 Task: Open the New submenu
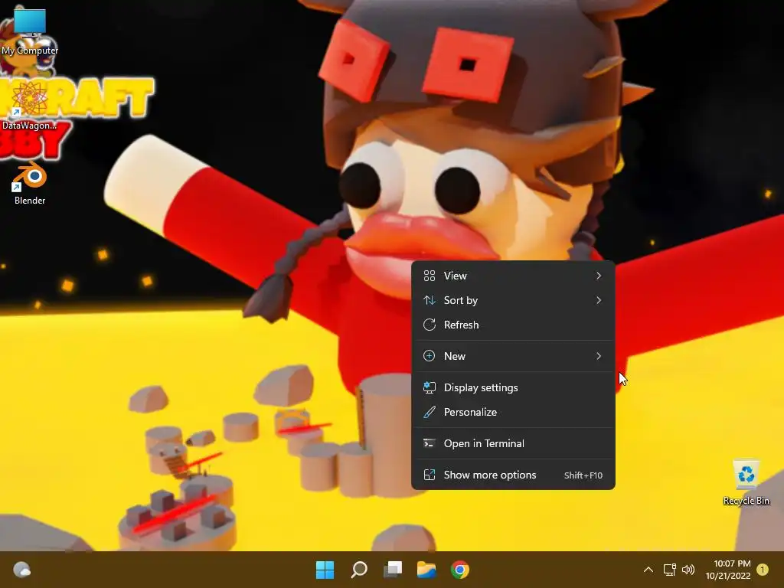point(513,356)
